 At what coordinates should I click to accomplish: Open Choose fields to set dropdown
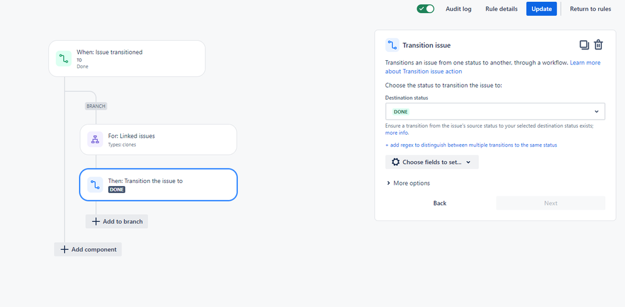(431, 162)
